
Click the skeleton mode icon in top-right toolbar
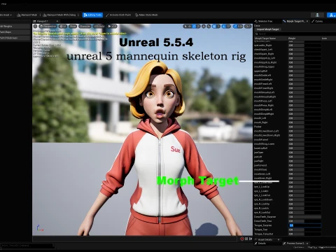(317, 15)
